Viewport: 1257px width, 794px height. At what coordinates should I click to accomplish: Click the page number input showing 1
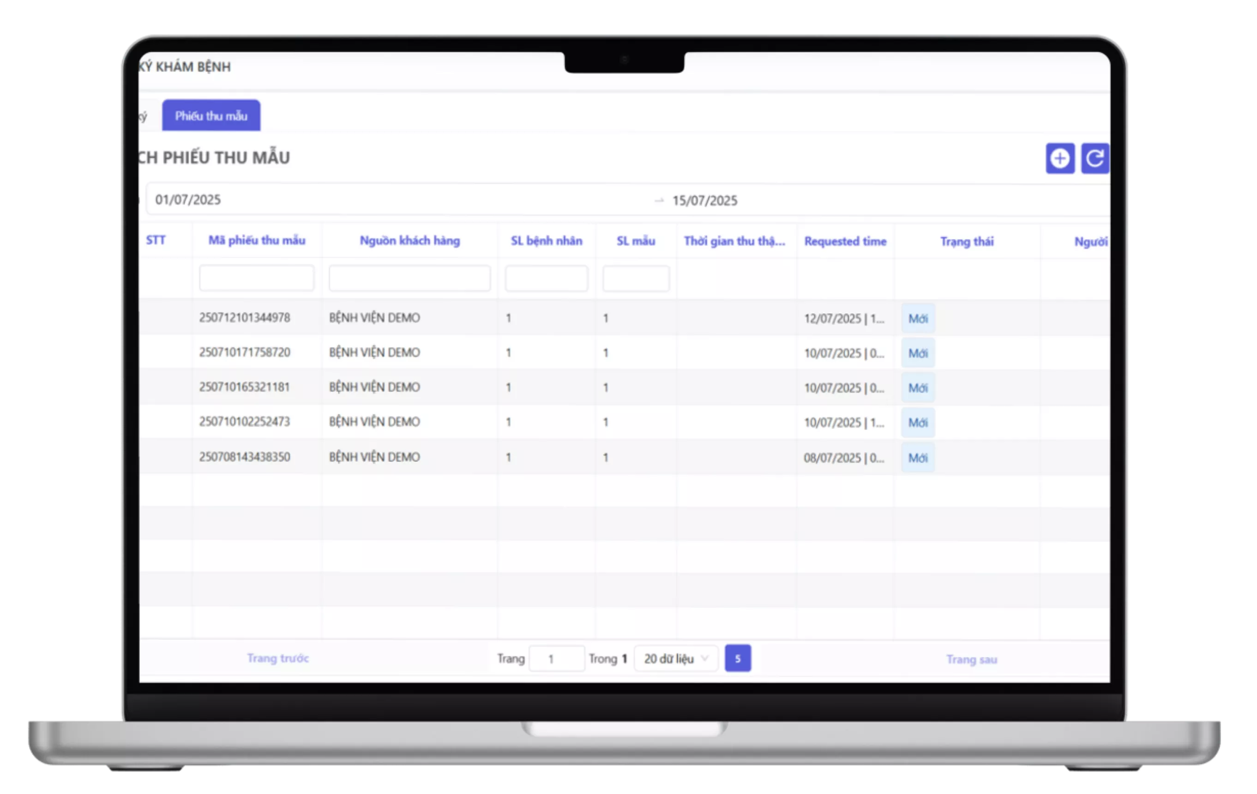tap(556, 659)
